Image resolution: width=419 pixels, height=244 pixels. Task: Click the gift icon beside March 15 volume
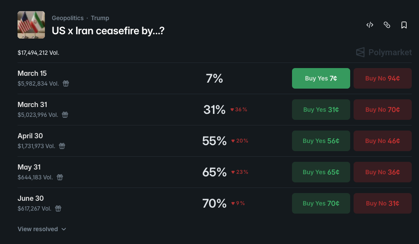point(66,83)
